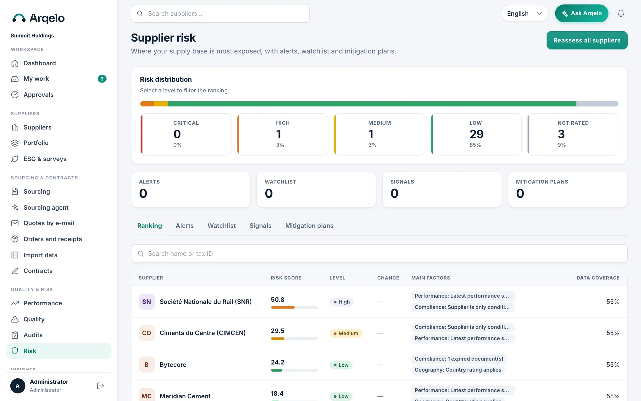Open Orders and receipts box icon

click(x=15, y=239)
